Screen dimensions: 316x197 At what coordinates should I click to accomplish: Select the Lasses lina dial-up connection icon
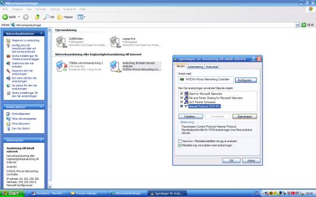[x=115, y=42]
